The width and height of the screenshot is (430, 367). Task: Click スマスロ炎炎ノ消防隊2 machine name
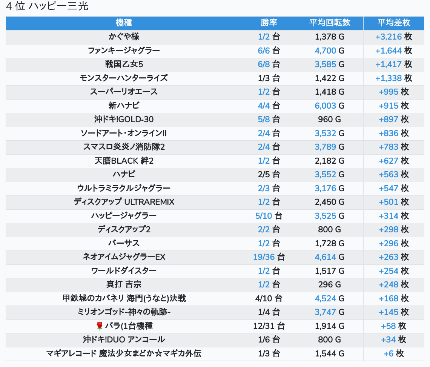click(124, 147)
